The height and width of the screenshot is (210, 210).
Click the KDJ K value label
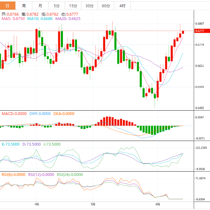click(x=11, y=144)
